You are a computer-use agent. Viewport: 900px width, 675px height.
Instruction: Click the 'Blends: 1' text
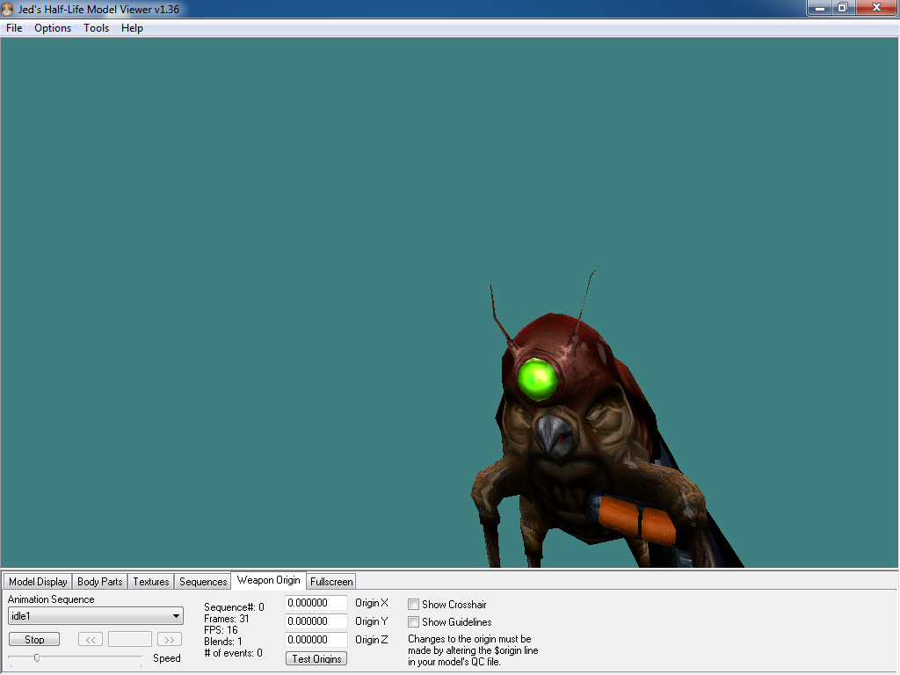tap(222, 642)
